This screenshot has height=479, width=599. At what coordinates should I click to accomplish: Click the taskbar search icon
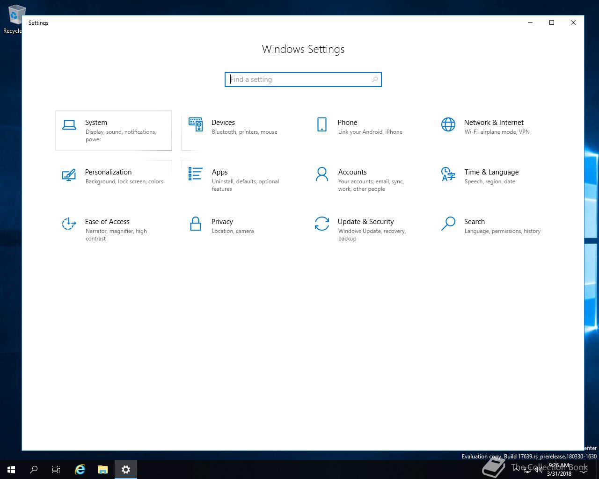tap(34, 469)
